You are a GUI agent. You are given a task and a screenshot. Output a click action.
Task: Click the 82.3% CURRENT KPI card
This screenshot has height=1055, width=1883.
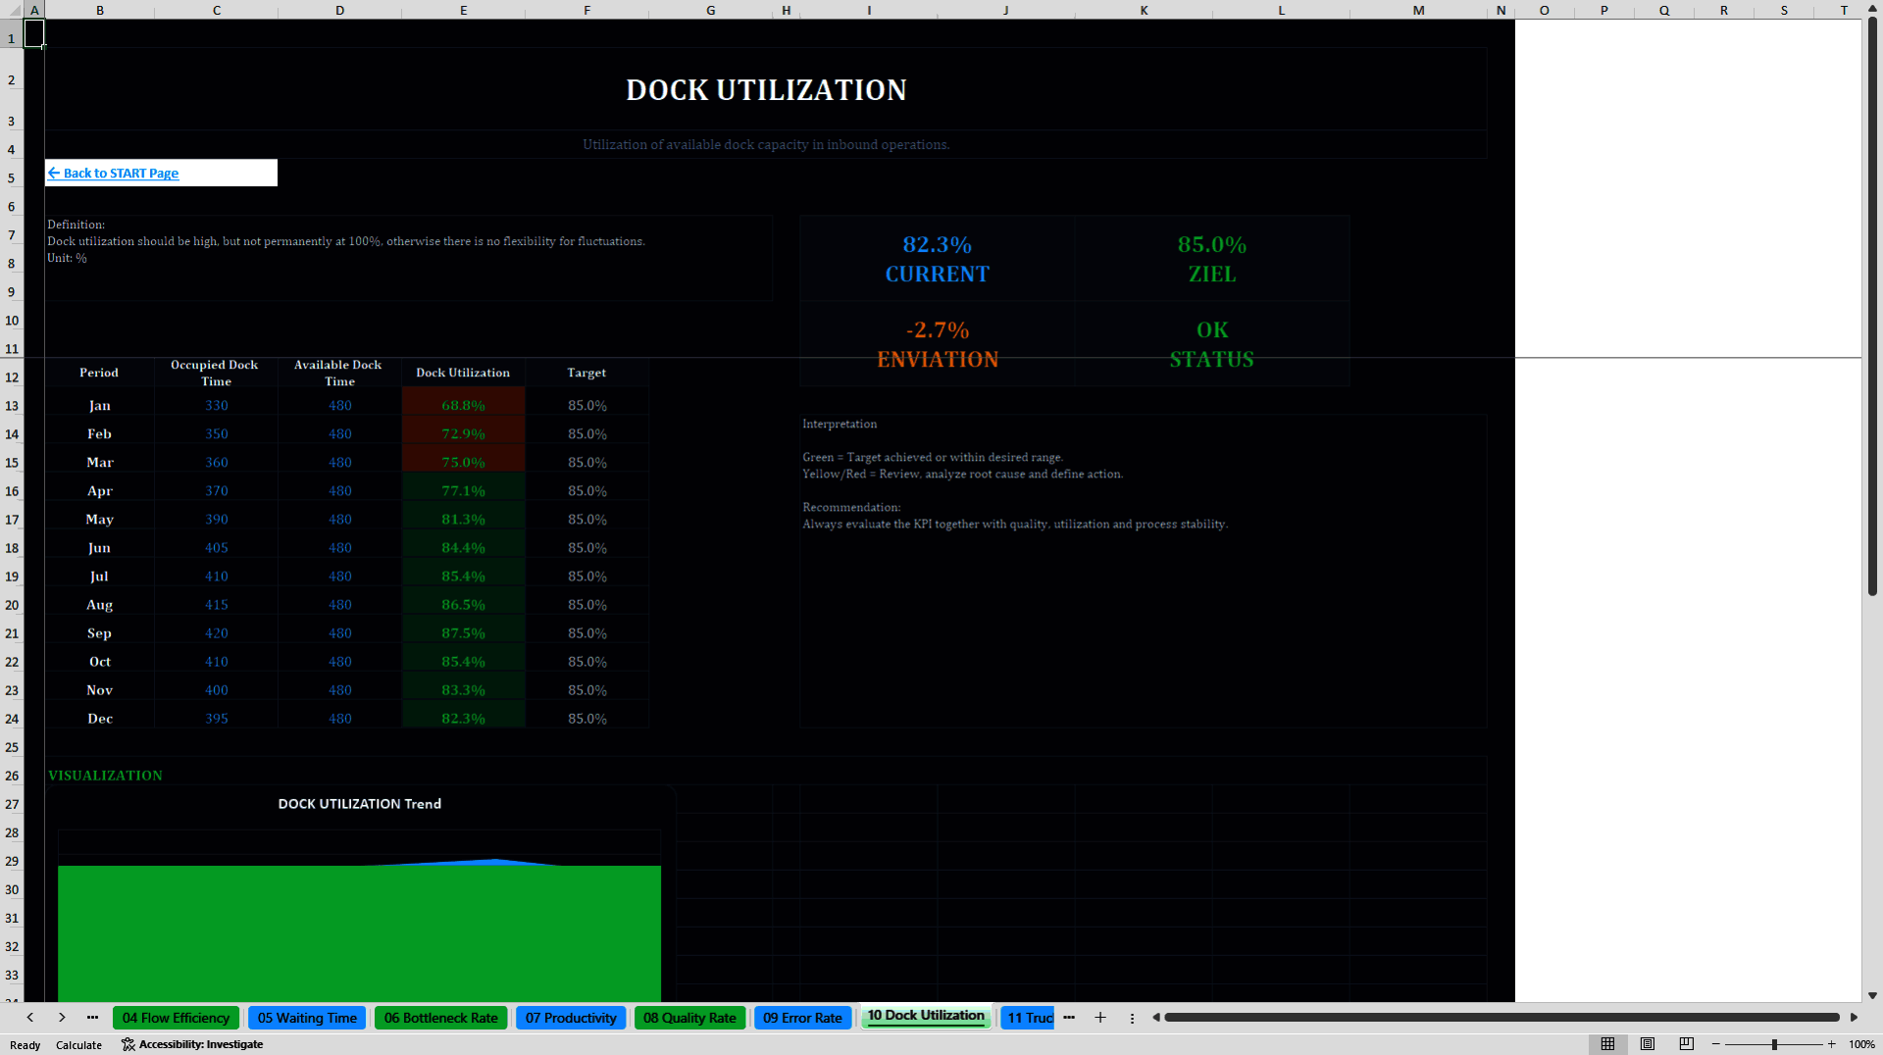point(937,259)
